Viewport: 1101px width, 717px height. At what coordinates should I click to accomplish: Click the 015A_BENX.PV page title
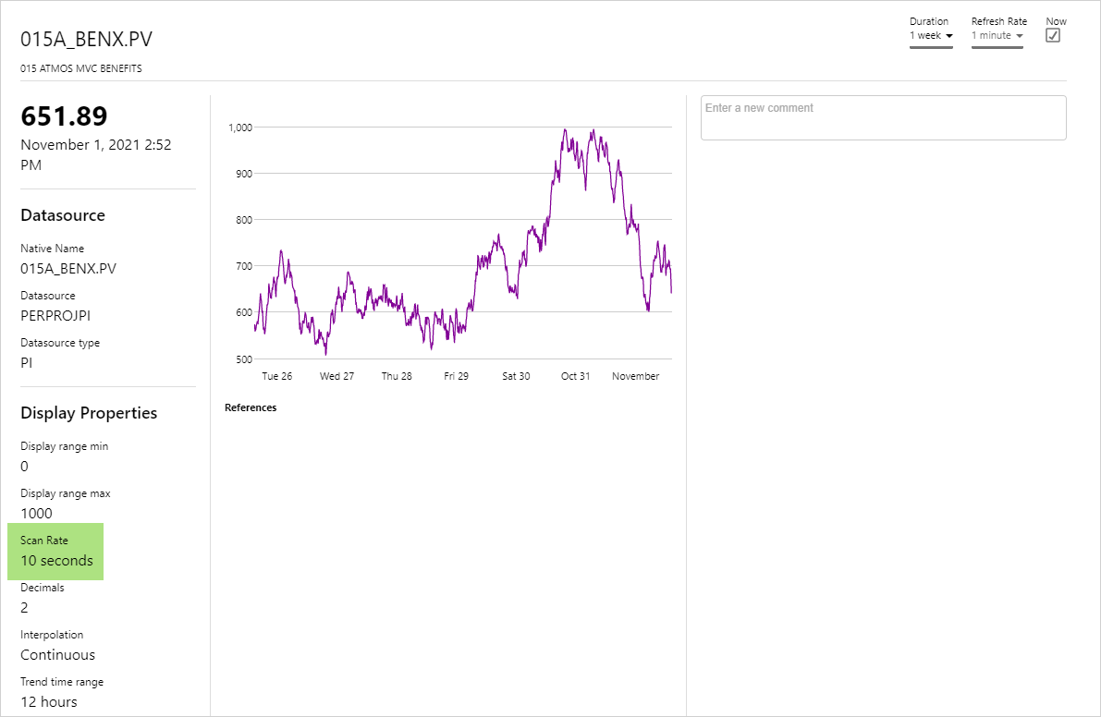(x=87, y=40)
